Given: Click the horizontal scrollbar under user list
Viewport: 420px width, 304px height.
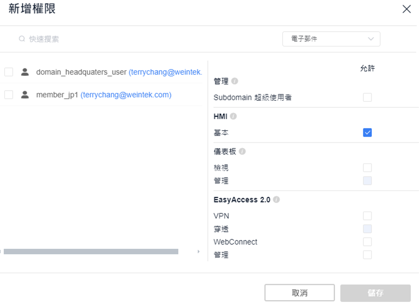Looking at the screenshot, I should (91, 251).
